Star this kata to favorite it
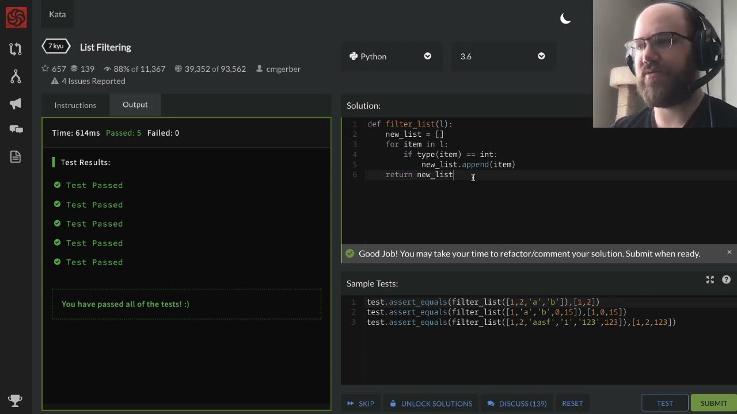 click(45, 69)
